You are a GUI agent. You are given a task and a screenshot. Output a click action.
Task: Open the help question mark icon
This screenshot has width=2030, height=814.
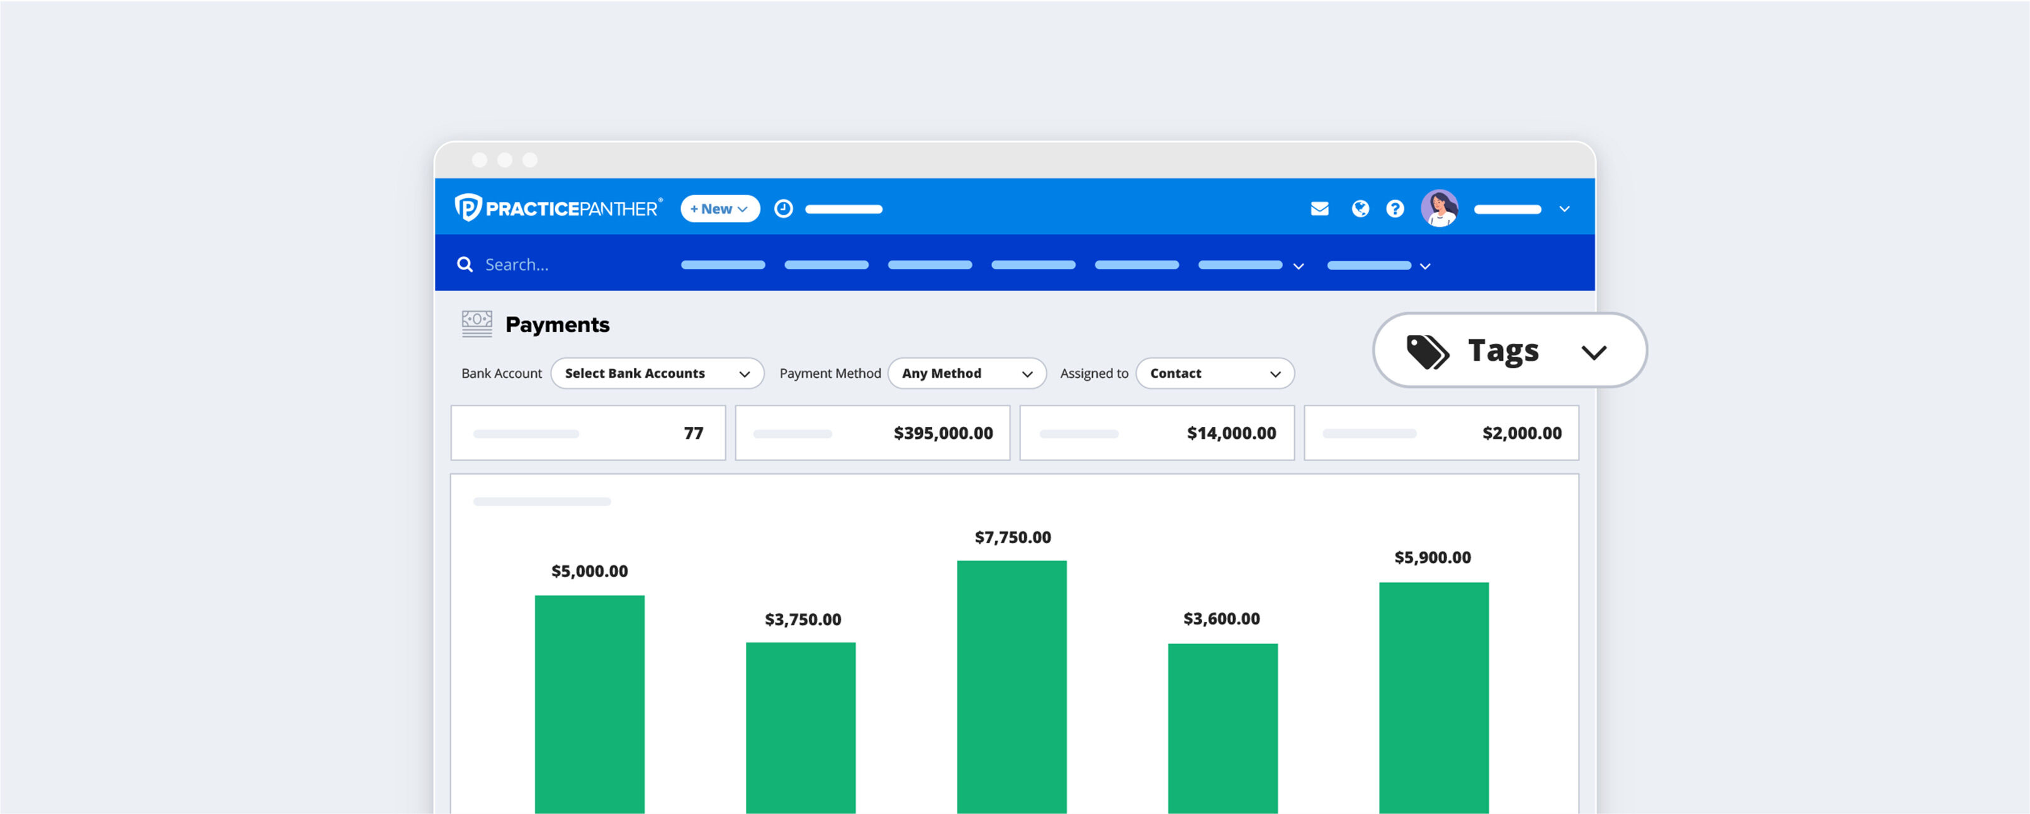click(x=1395, y=209)
